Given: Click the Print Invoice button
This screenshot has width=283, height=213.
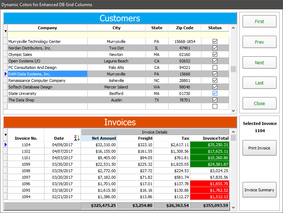Looking at the screenshot, I should (259, 148).
